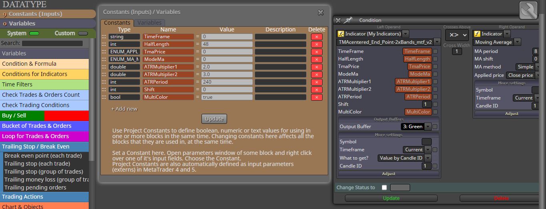Open Output Buffer 3: Green dropdown
Viewport: 546px width, 209px height.
[428, 127]
